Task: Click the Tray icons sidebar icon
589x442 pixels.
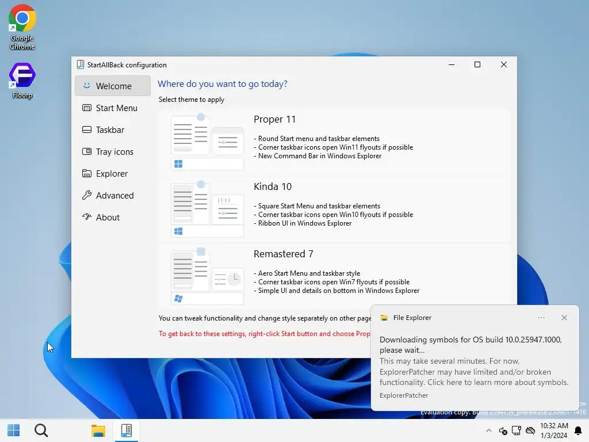Action: tap(87, 151)
